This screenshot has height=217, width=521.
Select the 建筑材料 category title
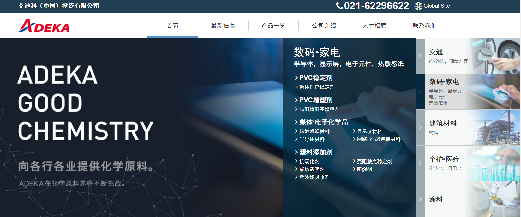tap(443, 124)
